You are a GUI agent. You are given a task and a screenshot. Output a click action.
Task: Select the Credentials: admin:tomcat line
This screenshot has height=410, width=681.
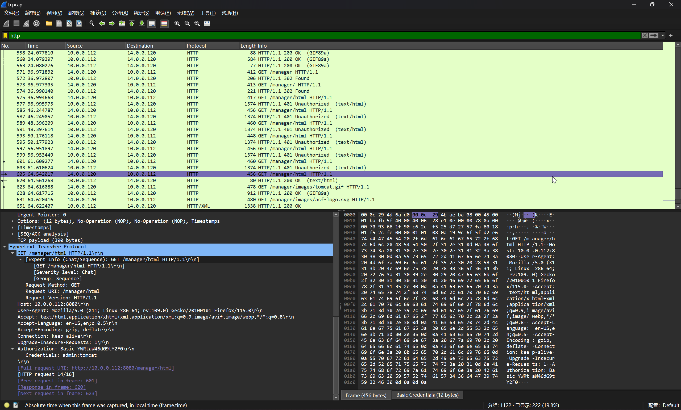(61, 355)
